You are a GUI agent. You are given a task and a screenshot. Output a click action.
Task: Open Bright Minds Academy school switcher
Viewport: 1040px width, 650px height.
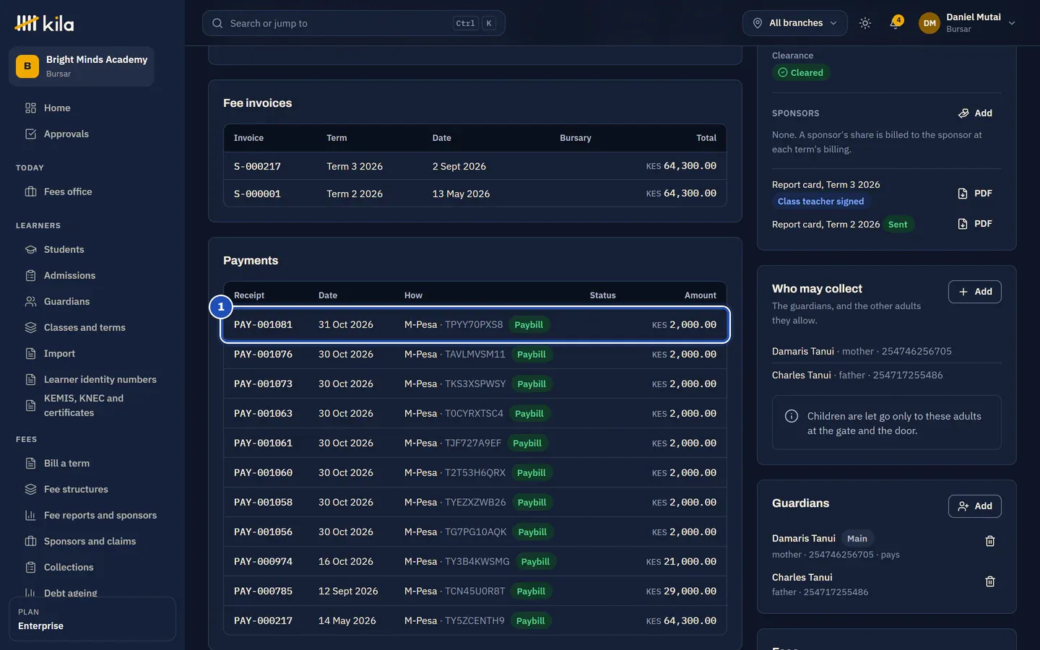point(82,66)
